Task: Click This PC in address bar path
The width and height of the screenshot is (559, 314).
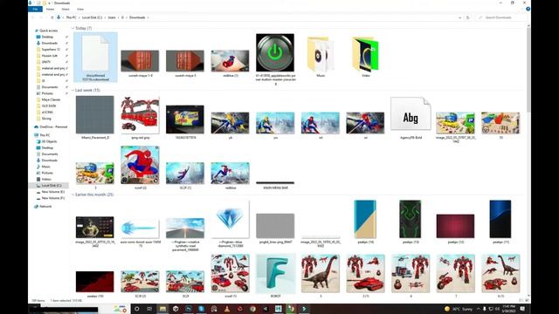Action: tap(71, 17)
